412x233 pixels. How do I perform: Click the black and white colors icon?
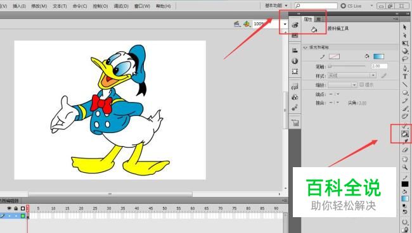tap(405, 206)
